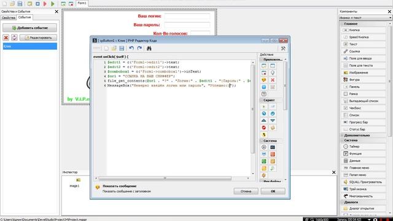393x221 pixels.
Task: Pick the Таймер component
Action: point(364,146)
